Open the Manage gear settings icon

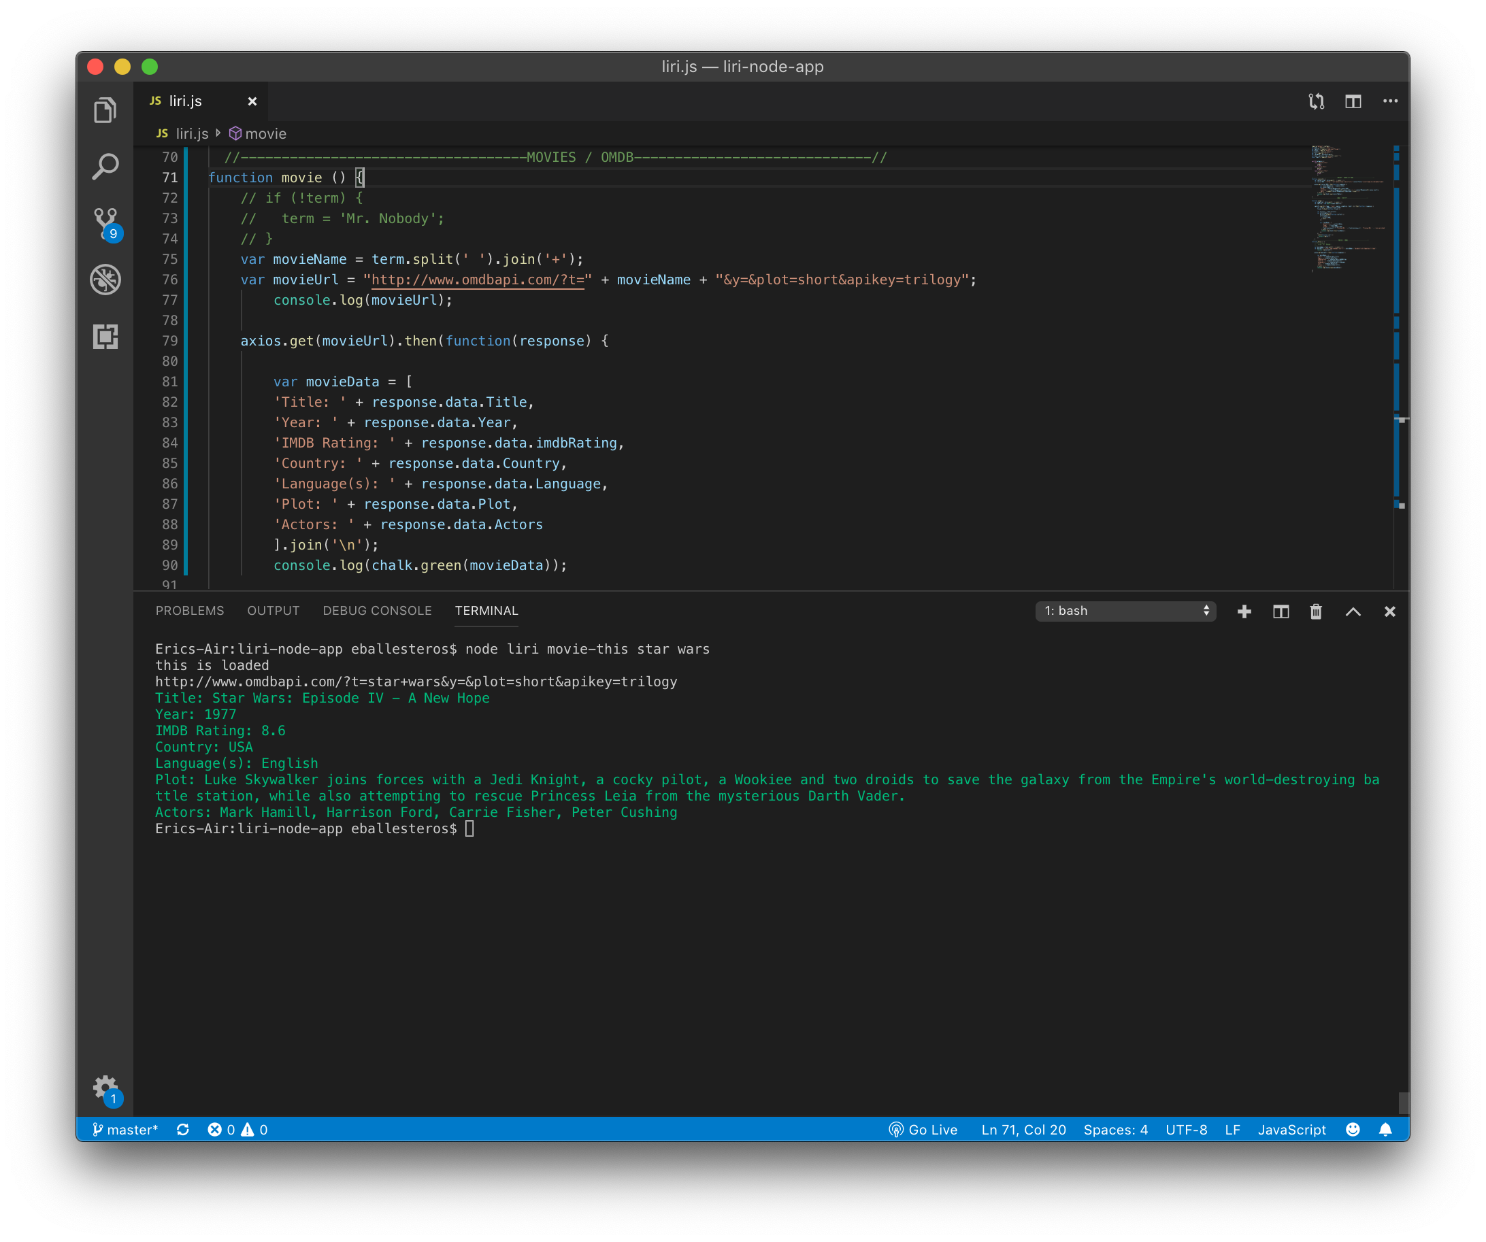coord(105,1086)
